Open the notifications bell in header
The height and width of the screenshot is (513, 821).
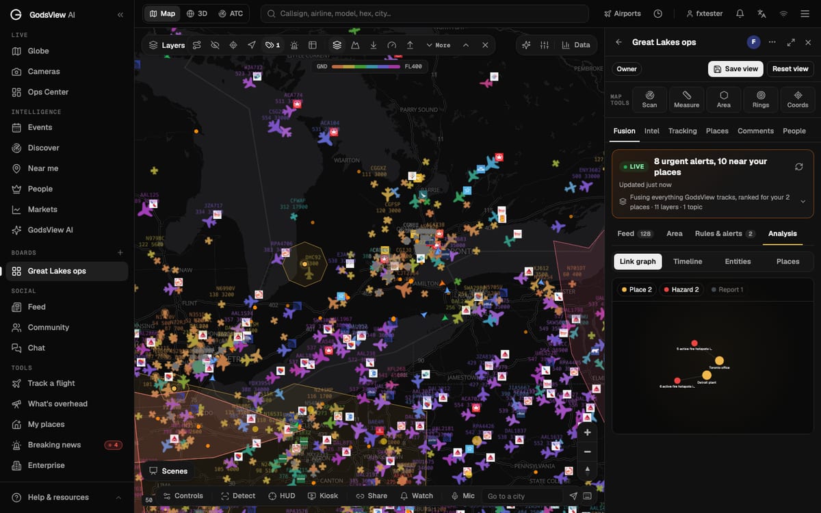740,14
